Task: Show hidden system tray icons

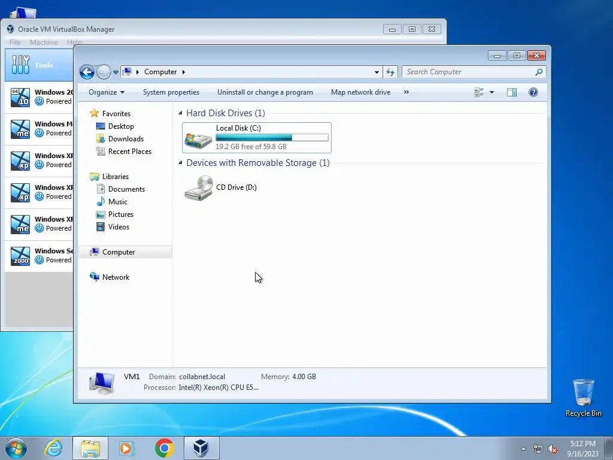Action: (x=523, y=449)
